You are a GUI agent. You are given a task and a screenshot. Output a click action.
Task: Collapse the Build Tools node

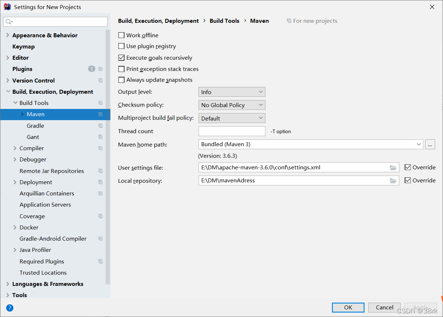pos(15,103)
